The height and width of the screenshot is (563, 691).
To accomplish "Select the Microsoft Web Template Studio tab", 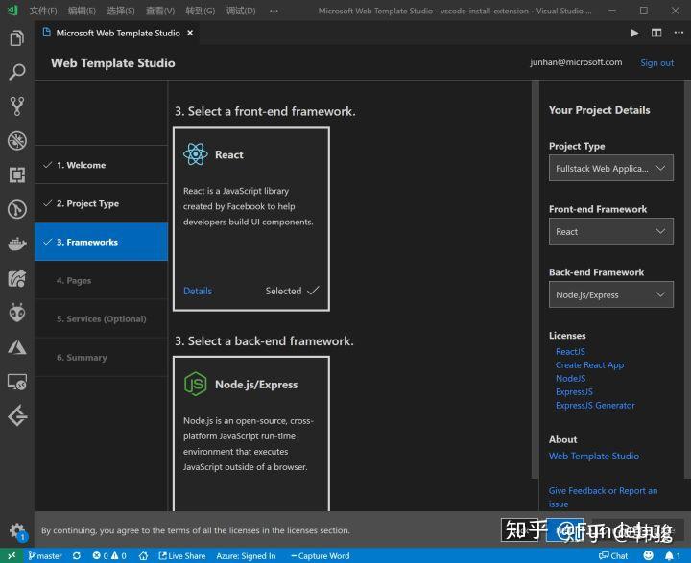I will 118,33.
